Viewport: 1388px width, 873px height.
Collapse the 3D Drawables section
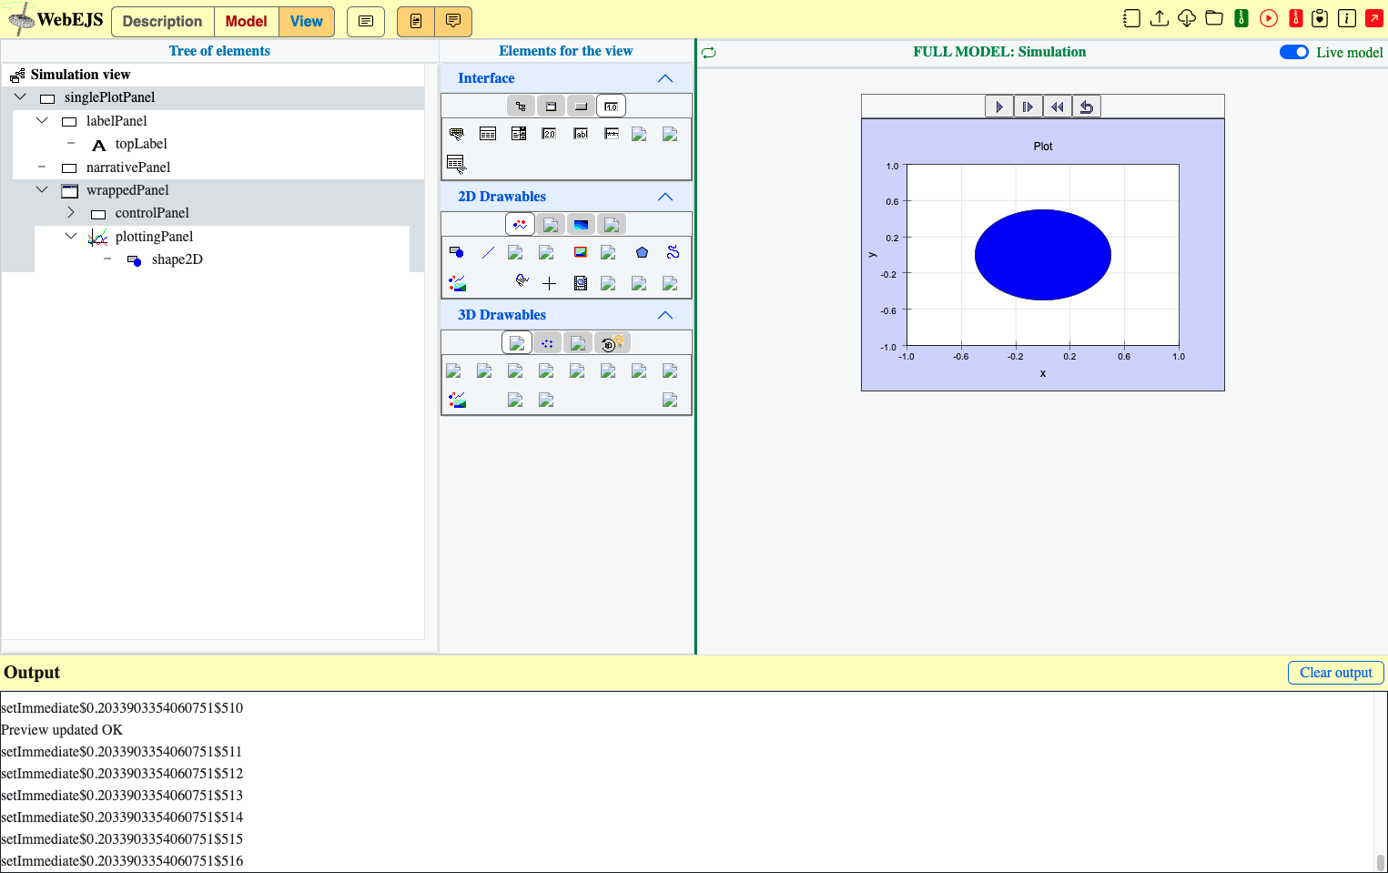665,315
